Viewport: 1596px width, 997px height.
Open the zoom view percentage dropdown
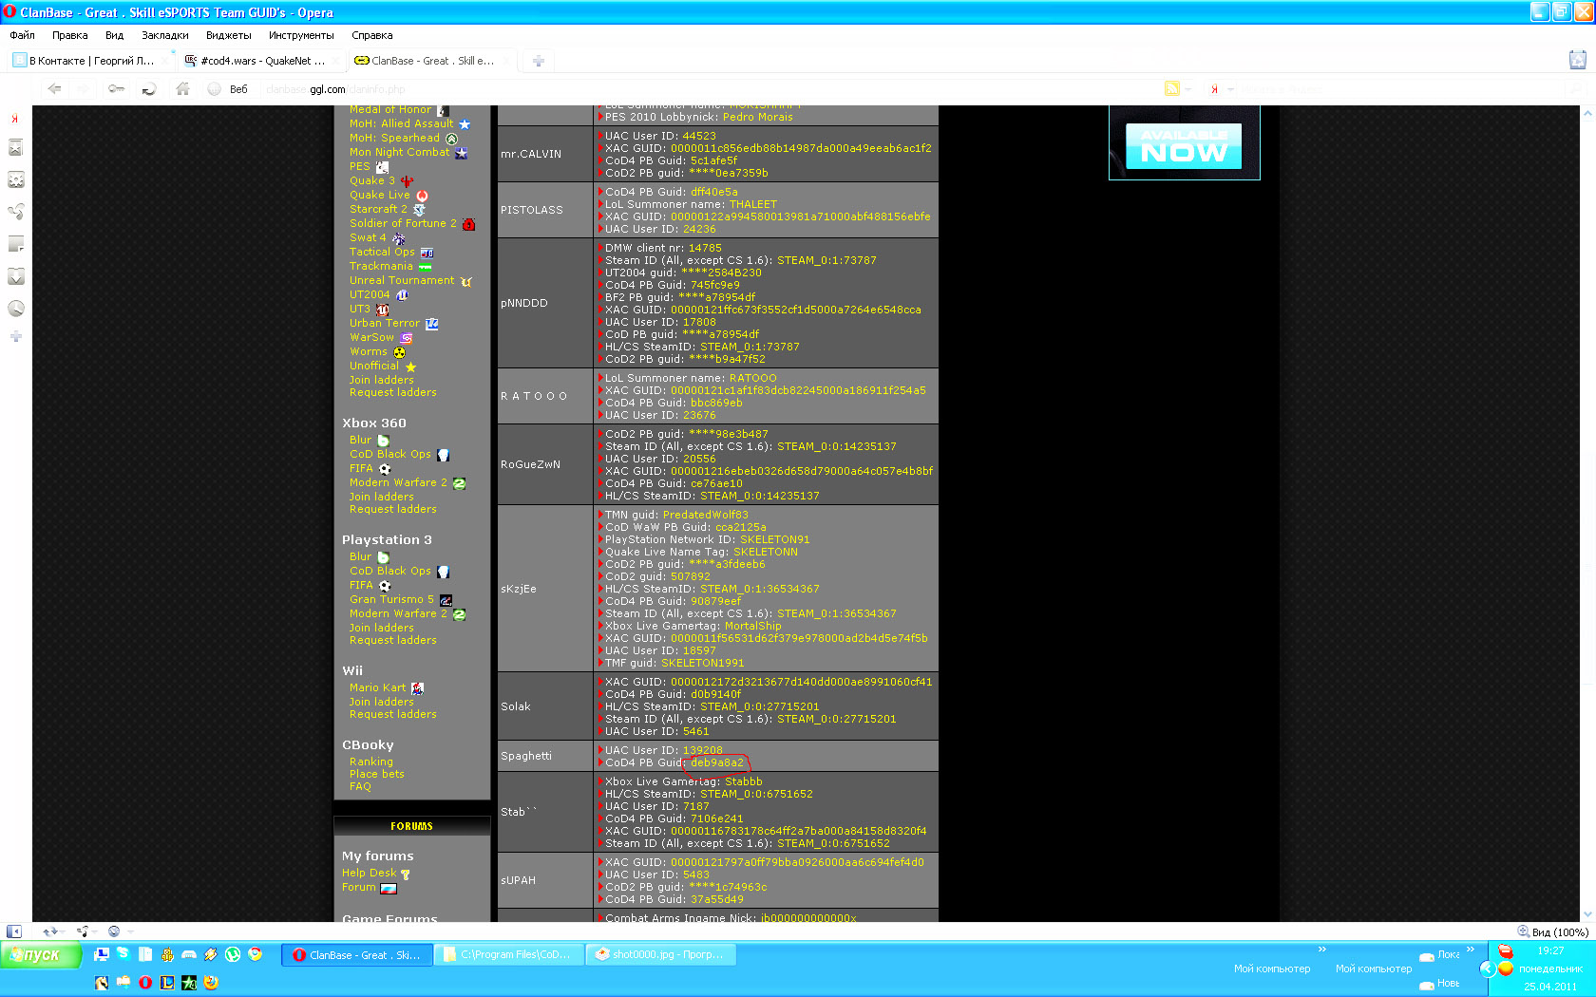[1552, 931]
